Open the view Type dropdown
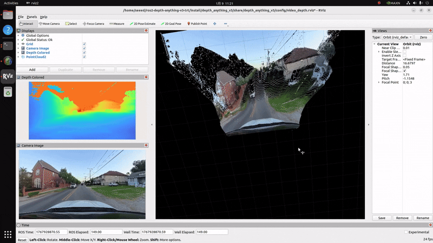The height and width of the screenshot is (243, 433). 398,37
